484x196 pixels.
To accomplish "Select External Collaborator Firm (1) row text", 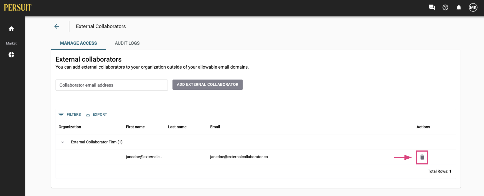I will [x=97, y=142].
